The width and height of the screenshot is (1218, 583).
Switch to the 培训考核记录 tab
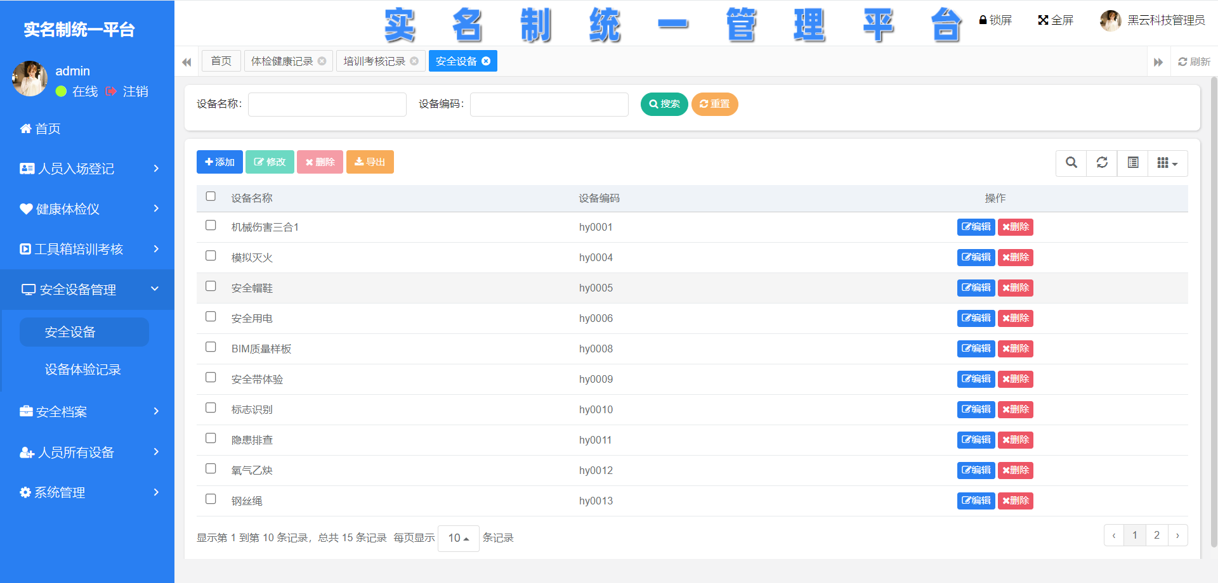(374, 61)
